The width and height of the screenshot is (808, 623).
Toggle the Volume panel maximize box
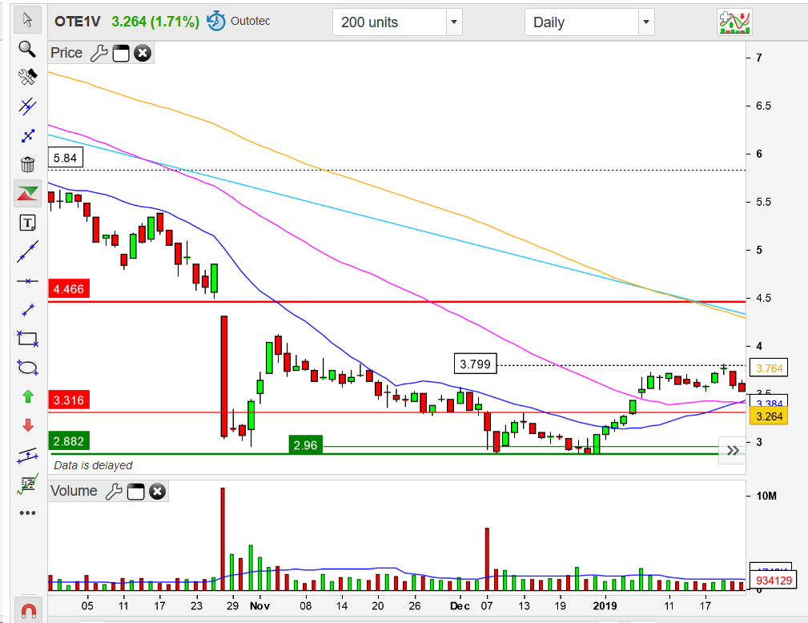click(135, 492)
